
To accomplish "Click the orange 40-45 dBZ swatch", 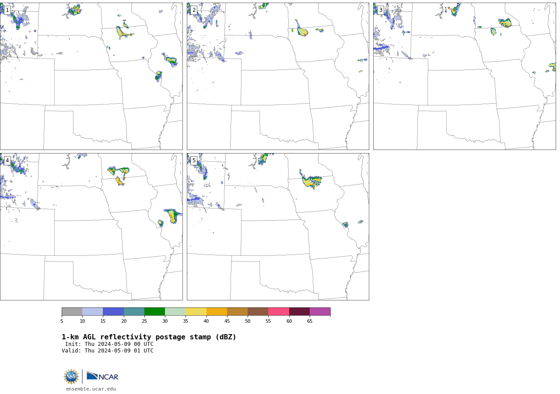I will [217, 312].
